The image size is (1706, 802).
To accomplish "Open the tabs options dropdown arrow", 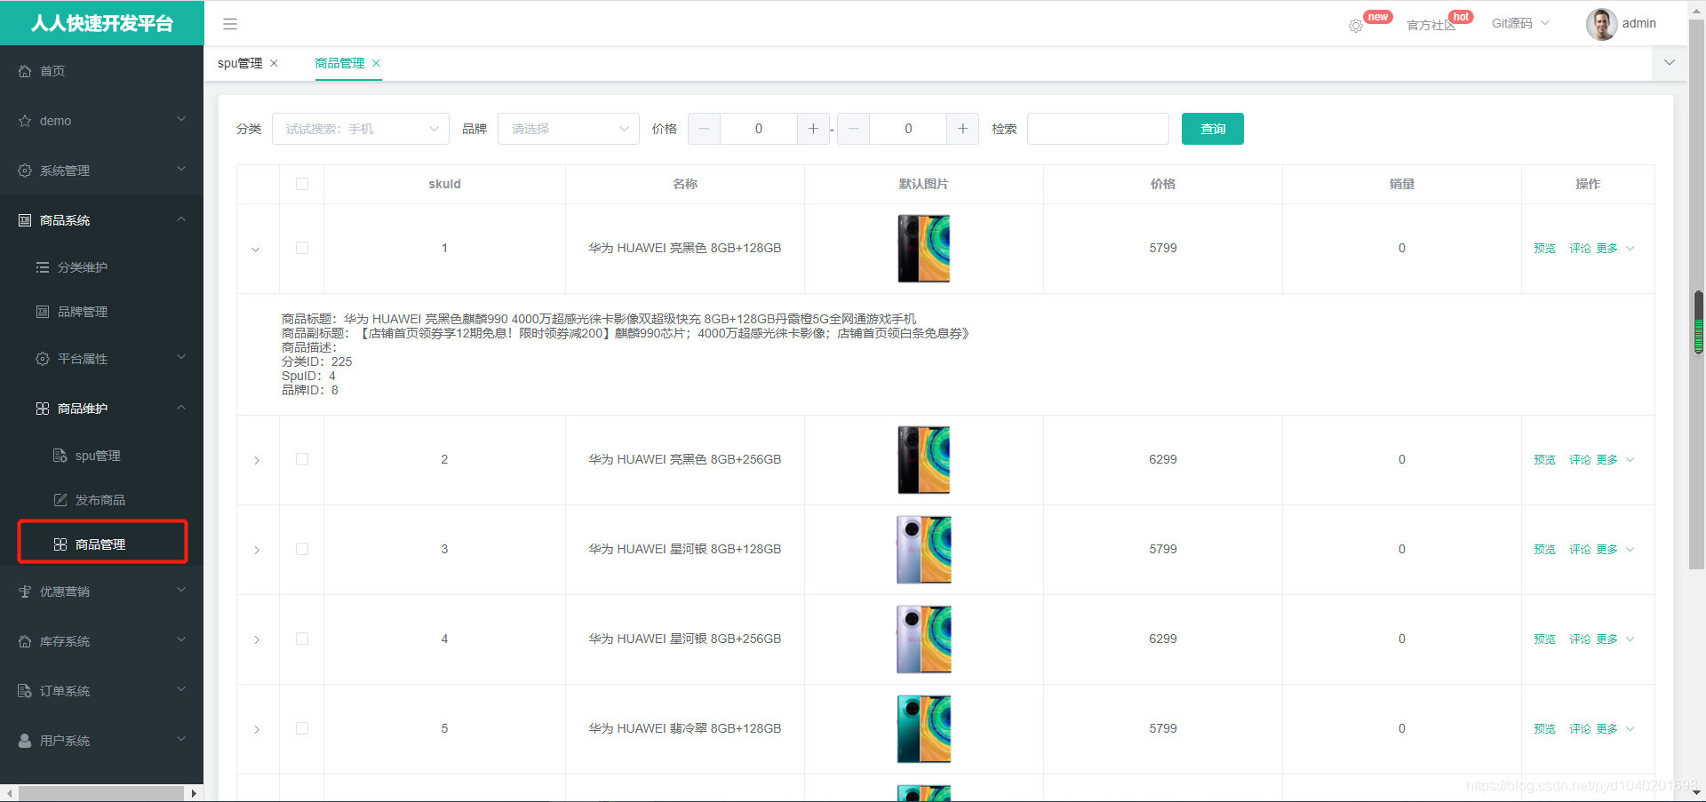I will [x=1670, y=62].
